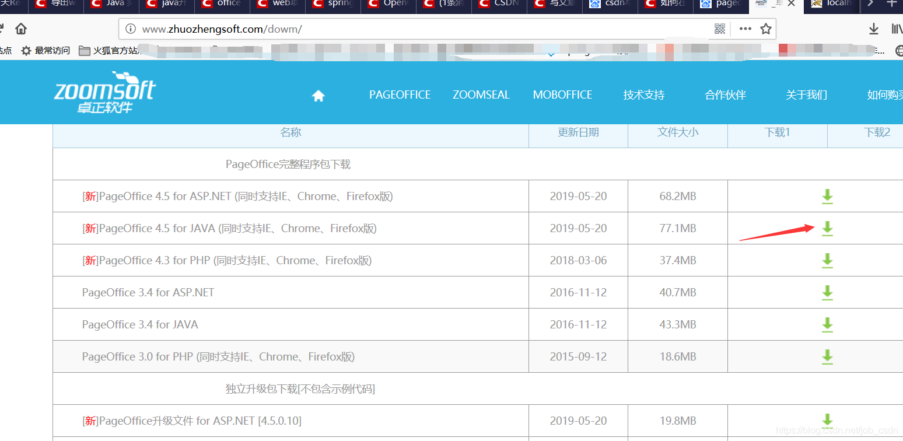This screenshot has height=441, width=903.
Task: Open the 合作伙伴 menu item
Action: coord(726,95)
